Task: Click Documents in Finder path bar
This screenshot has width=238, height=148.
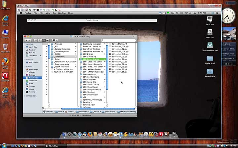Action: [82, 112]
